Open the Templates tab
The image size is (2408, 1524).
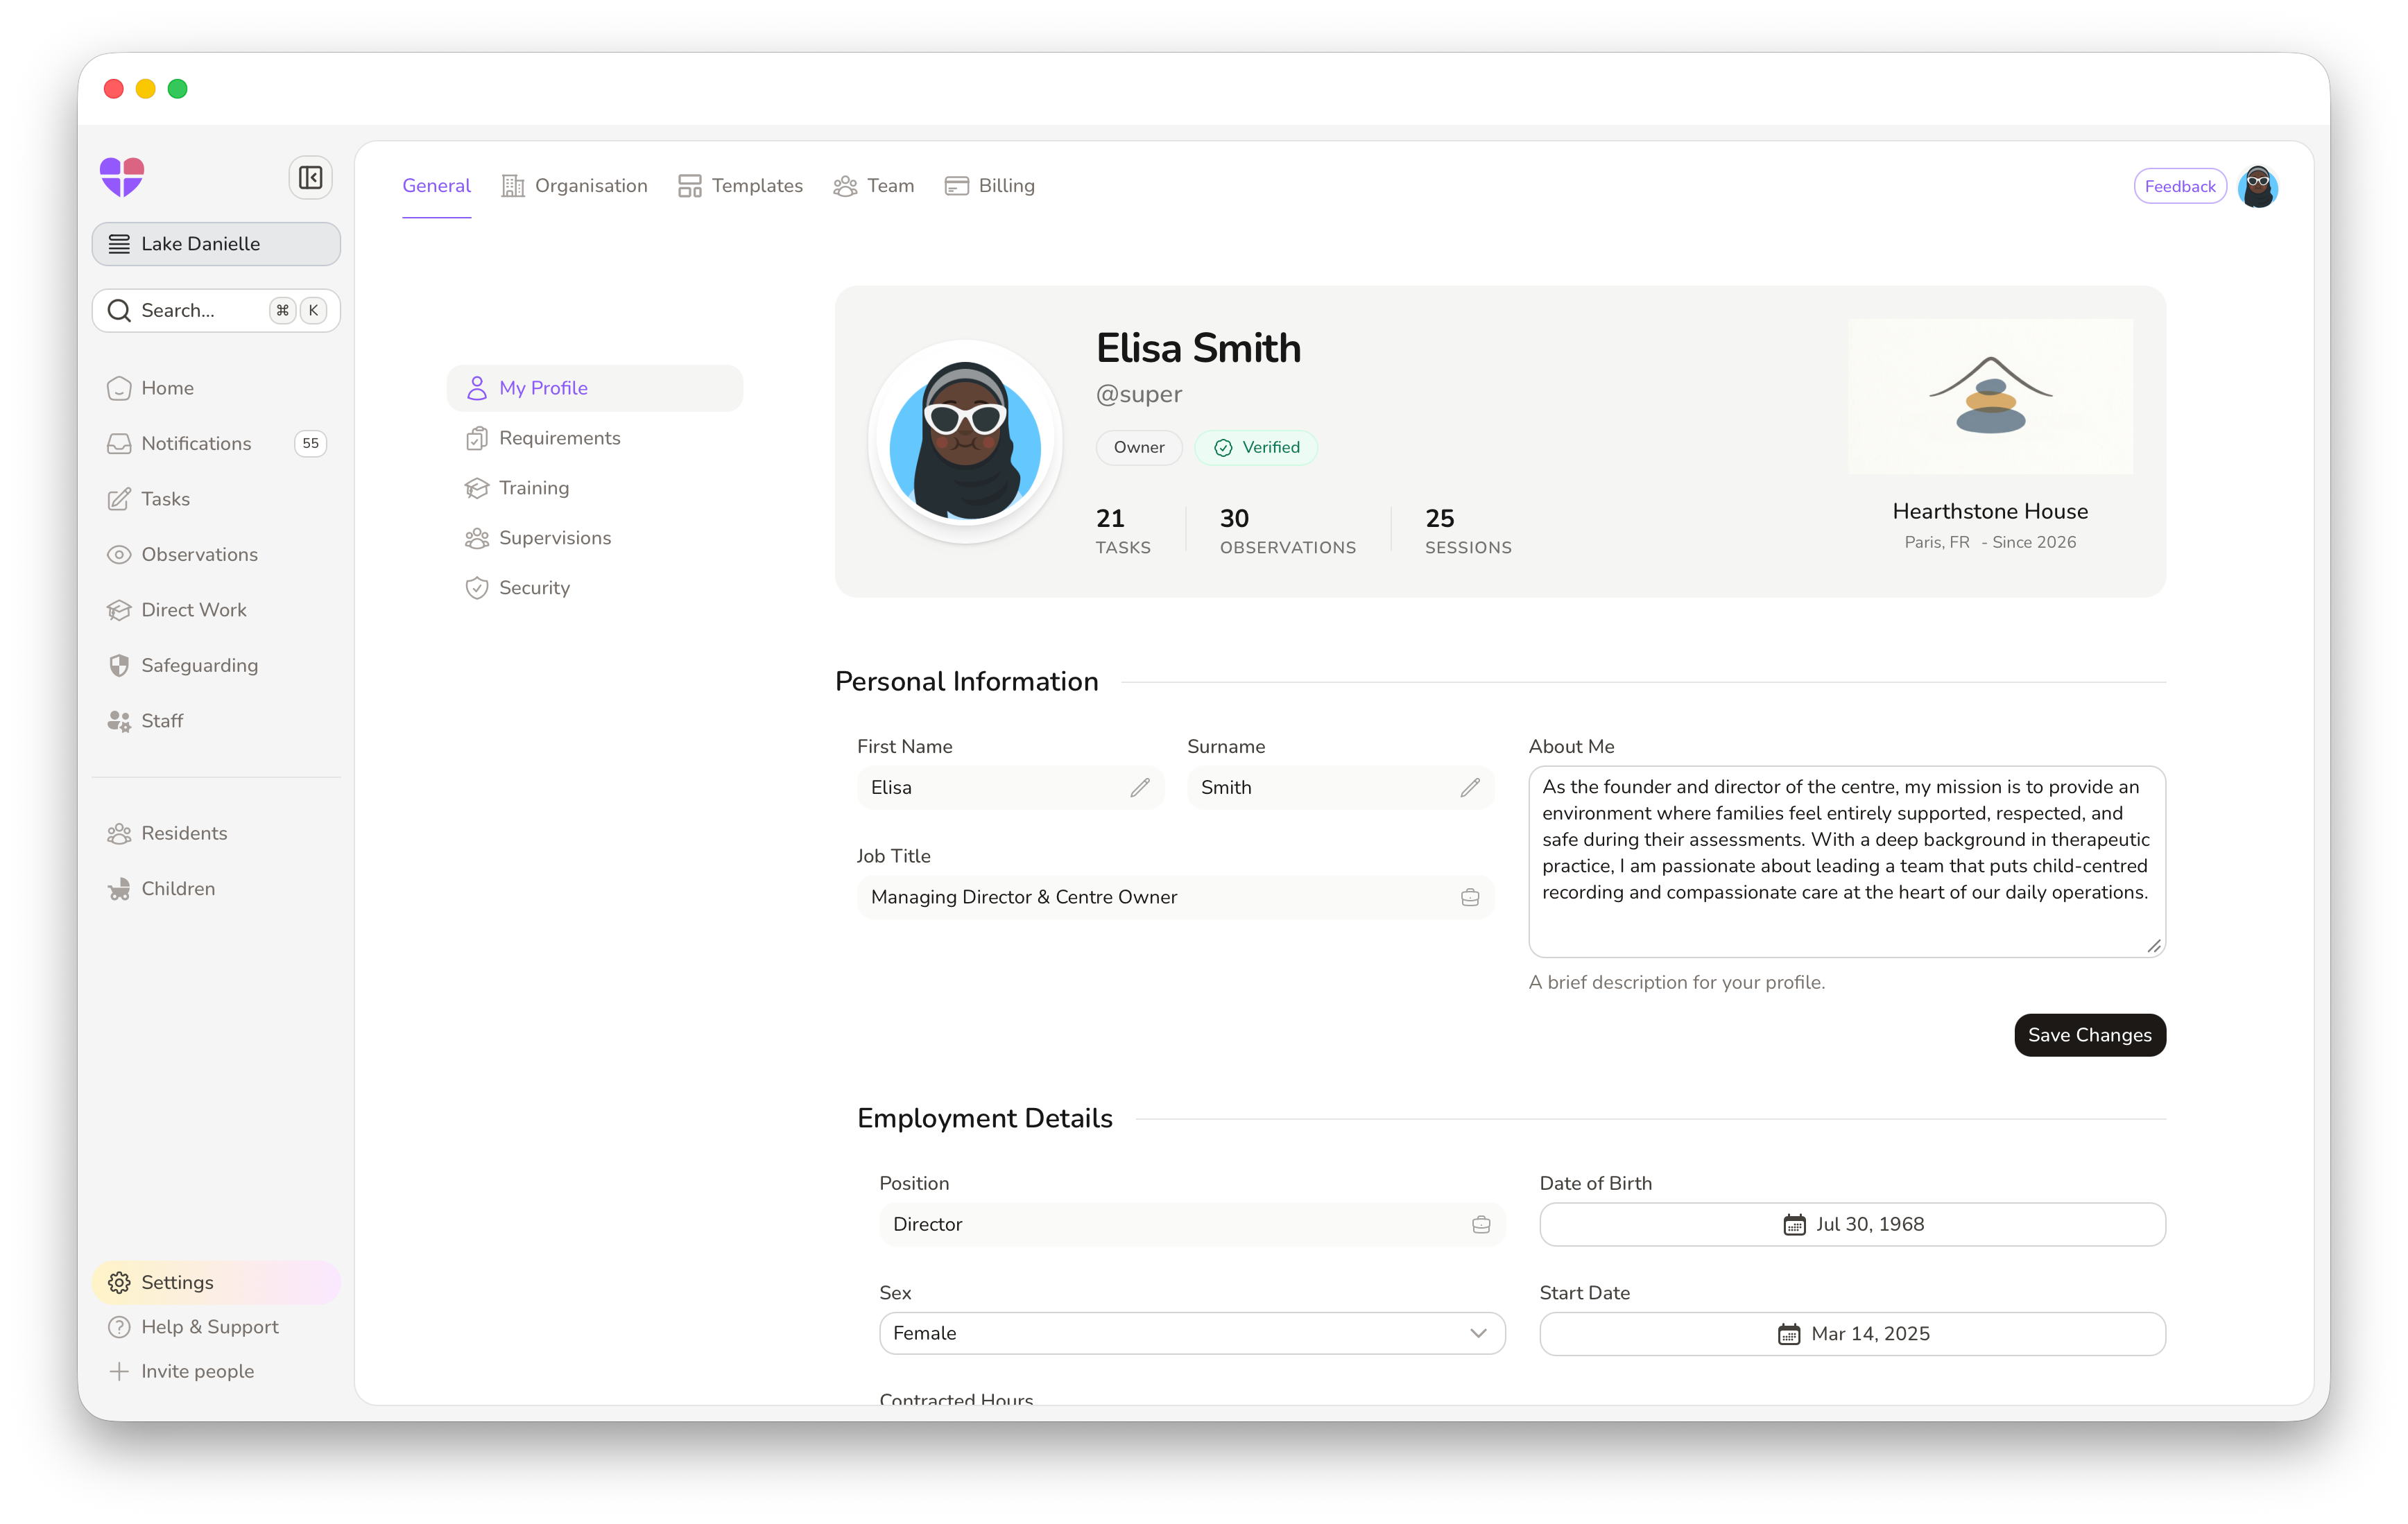tap(740, 186)
